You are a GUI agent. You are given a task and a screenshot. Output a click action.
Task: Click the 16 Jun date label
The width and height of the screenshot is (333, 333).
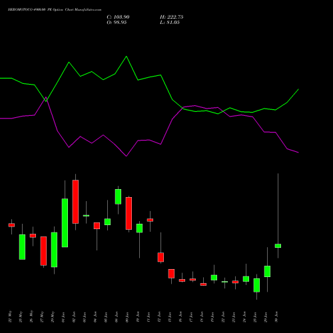click(181, 317)
